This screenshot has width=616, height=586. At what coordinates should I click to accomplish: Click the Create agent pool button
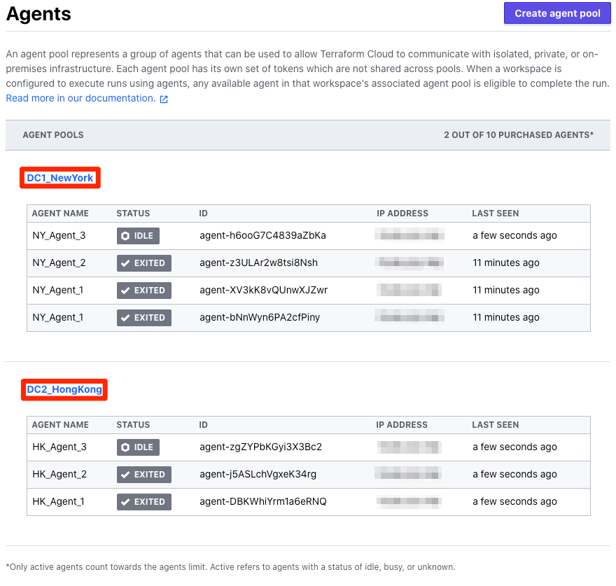click(x=557, y=13)
